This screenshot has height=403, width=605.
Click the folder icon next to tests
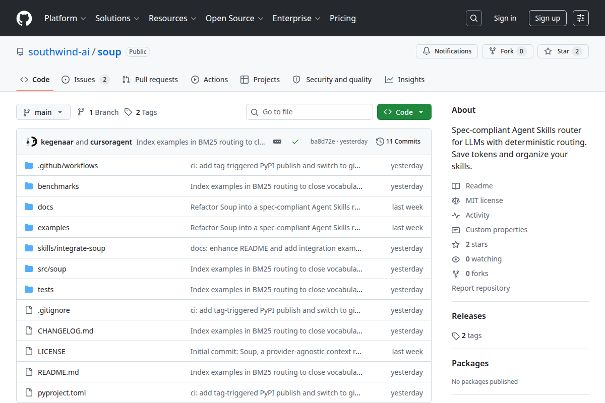point(29,290)
